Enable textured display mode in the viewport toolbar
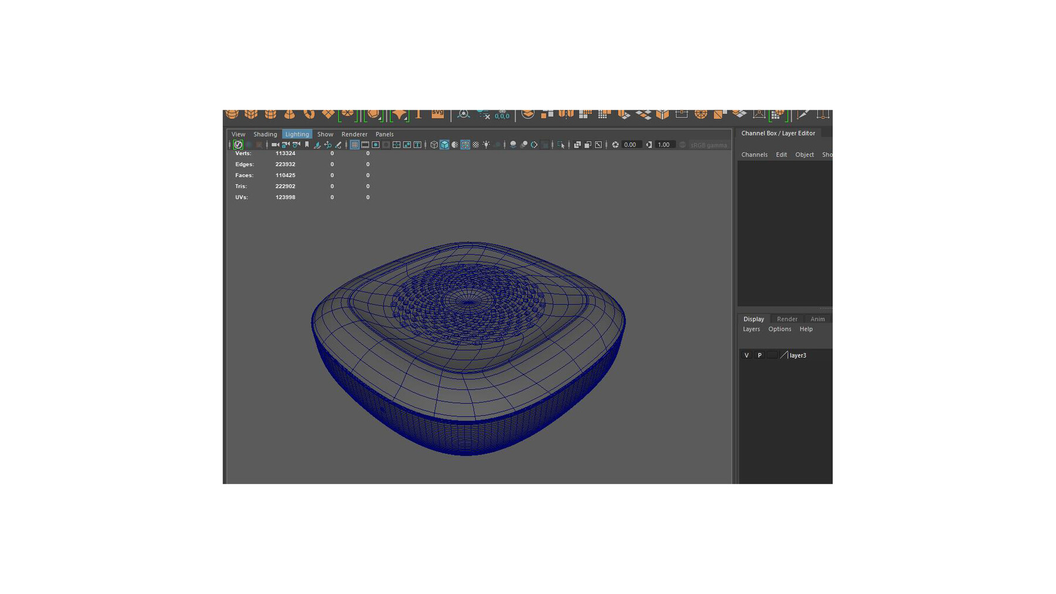The height and width of the screenshot is (594, 1056). coord(464,145)
